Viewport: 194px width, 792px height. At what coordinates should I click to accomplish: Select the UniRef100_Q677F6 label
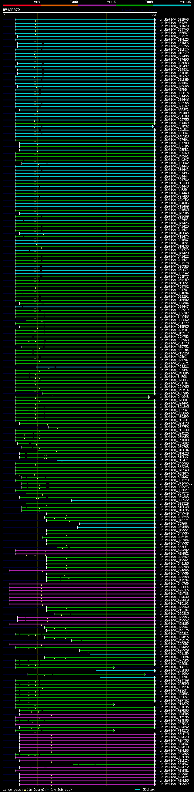click(174, 427)
